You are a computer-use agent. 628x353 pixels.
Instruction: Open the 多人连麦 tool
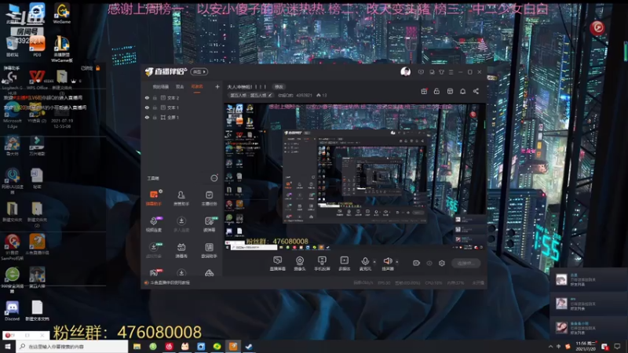coord(181,224)
